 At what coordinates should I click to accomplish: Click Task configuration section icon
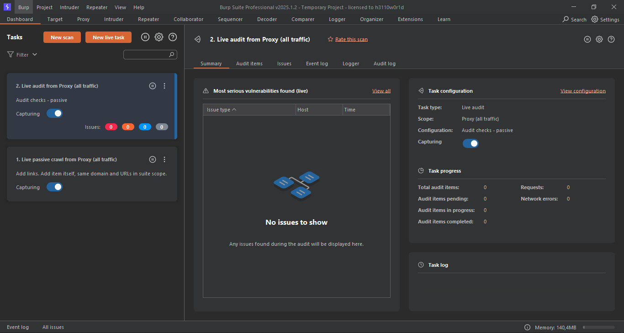[421, 91]
